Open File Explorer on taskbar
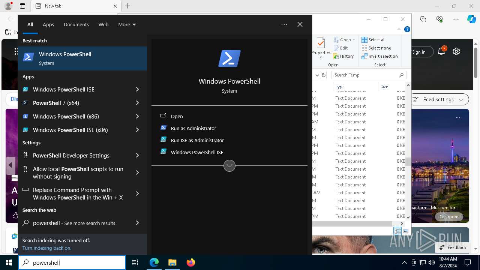480x270 pixels. click(x=172, y=262)
